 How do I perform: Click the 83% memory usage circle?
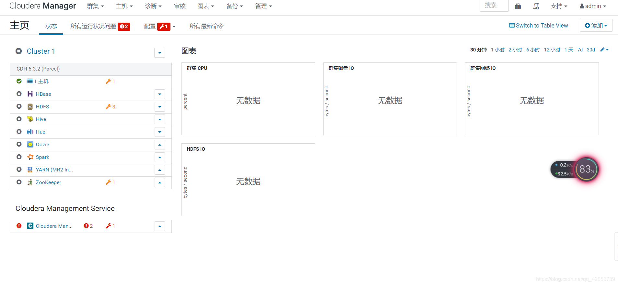point(587,169)
